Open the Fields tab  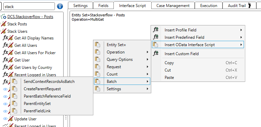point(103,5)
